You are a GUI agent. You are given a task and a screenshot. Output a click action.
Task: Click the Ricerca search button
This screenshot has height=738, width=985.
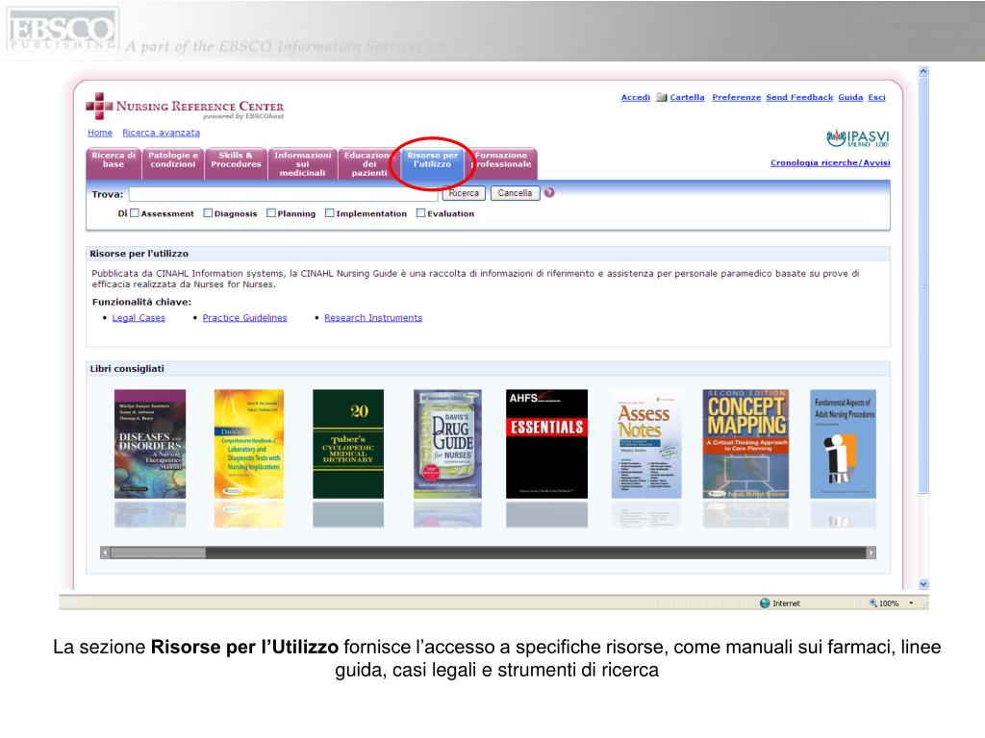(x=464, y=193)
